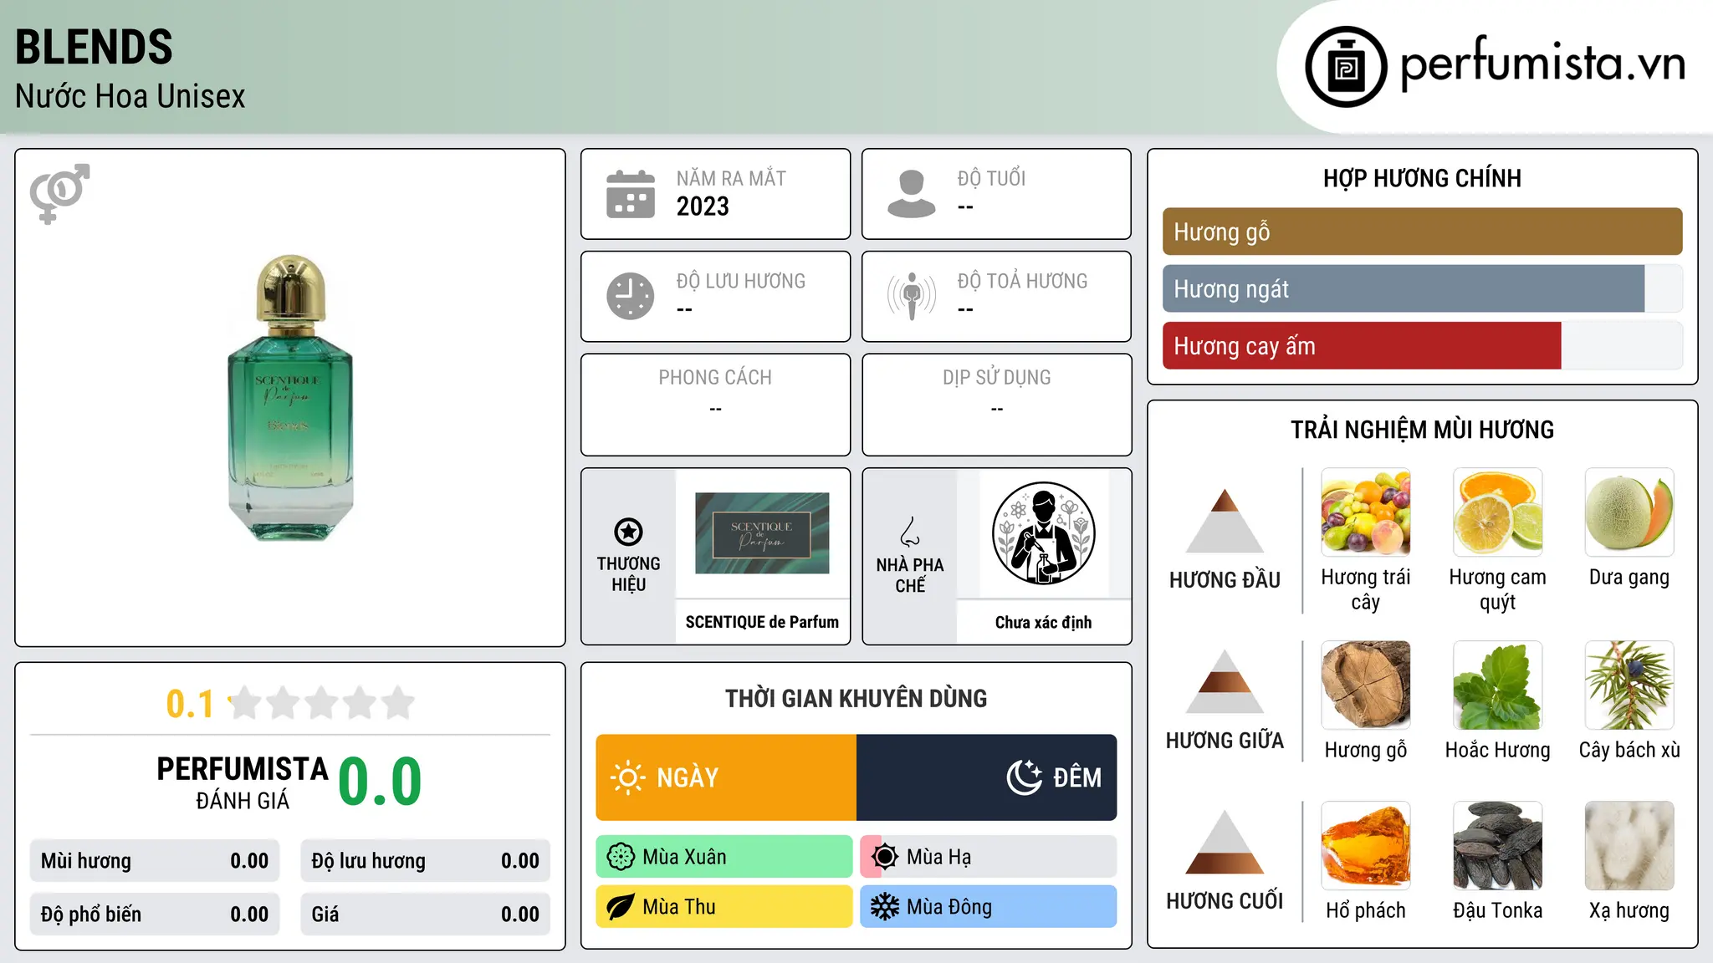The height and width of the screenshot is (963, 1713).
Task: Click the HỢP HƯƠNG CHÍNH heading
Action: point(1422,178)
